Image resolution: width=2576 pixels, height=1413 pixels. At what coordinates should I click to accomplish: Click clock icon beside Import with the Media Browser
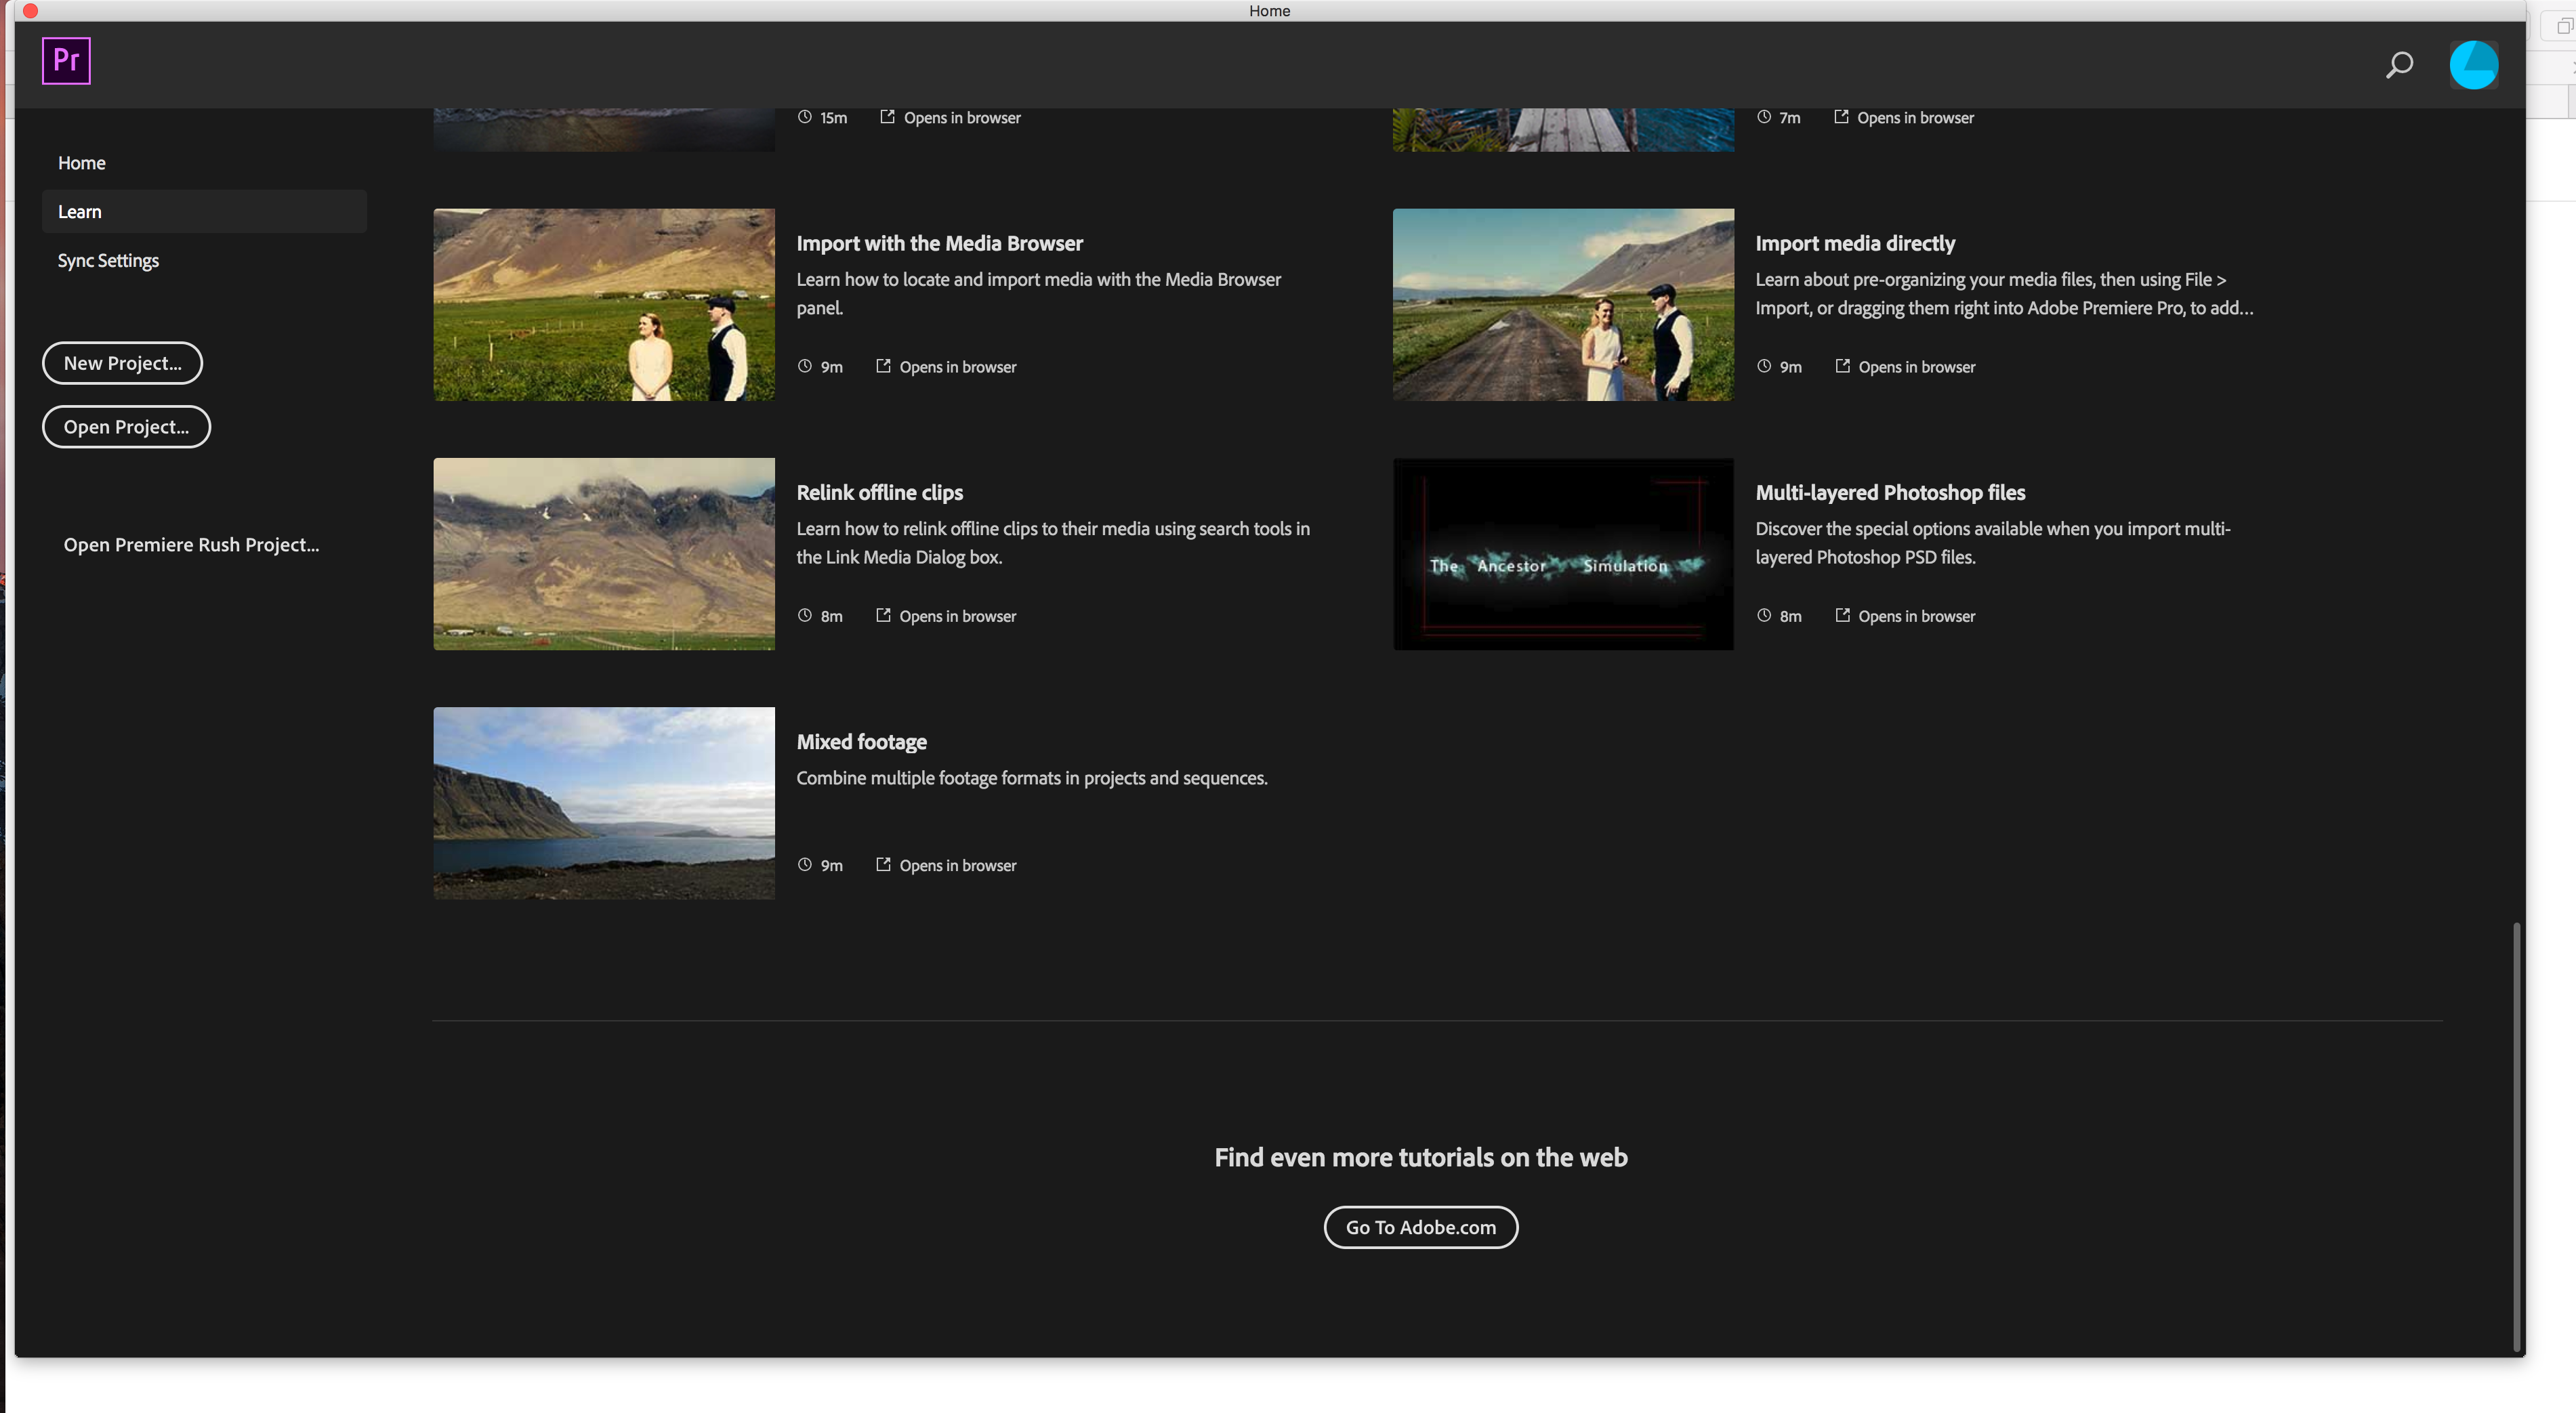(804, 366)
